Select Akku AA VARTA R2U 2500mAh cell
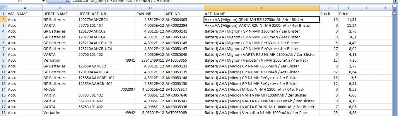This screenshot has width=398, height=116. pos(262,25)
